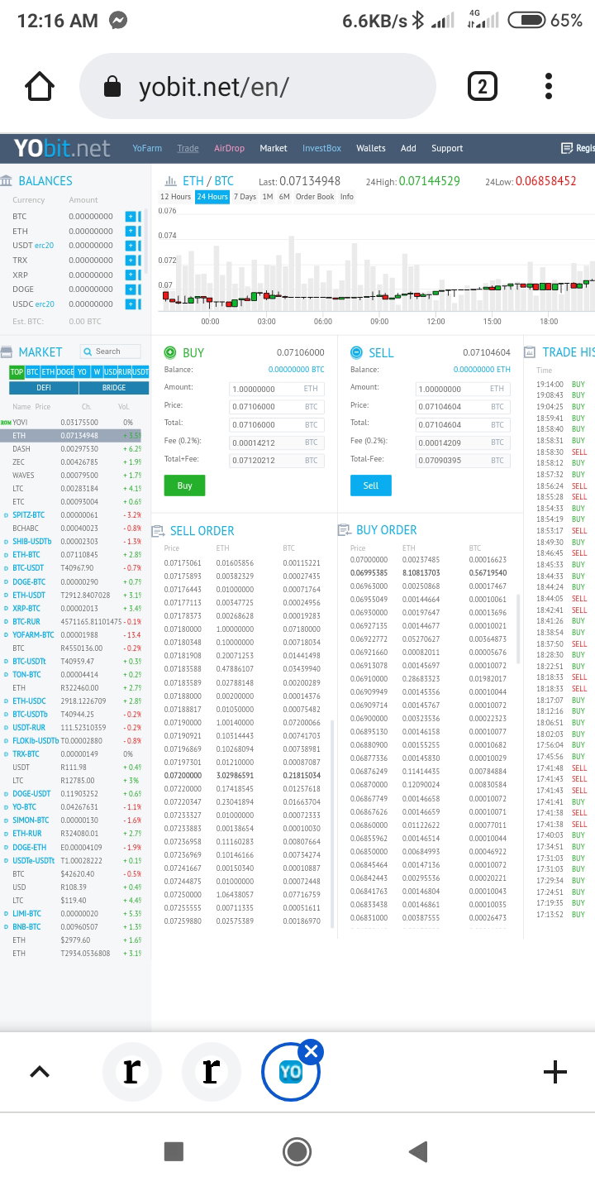Click the Sell amount input field
The height and width of the screenshot is (1191, 595).
463,389
